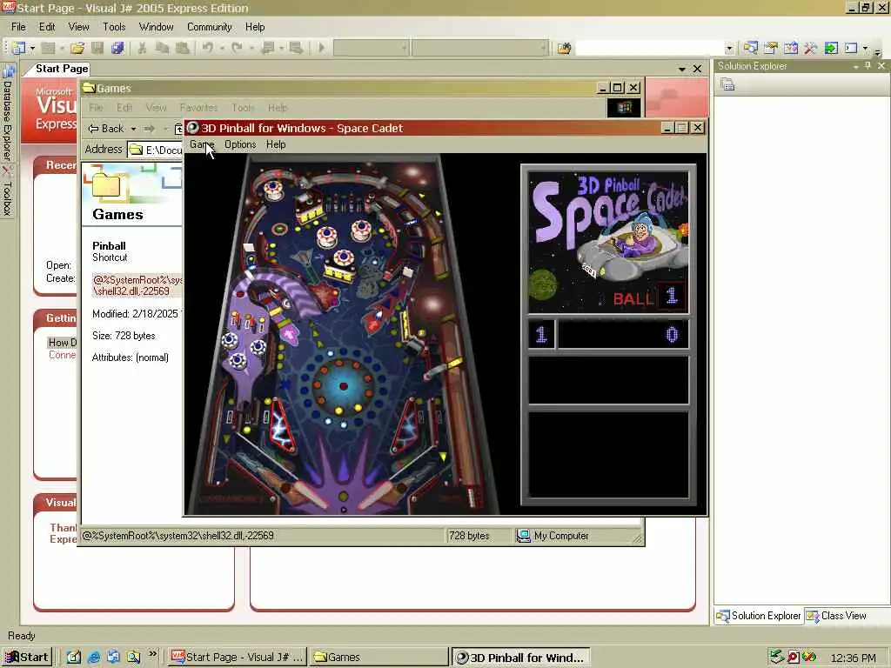The height and width of the screenshot is (668, 891).
Task: Open the Window menu in Visual J#
Action: click(157, 27)
